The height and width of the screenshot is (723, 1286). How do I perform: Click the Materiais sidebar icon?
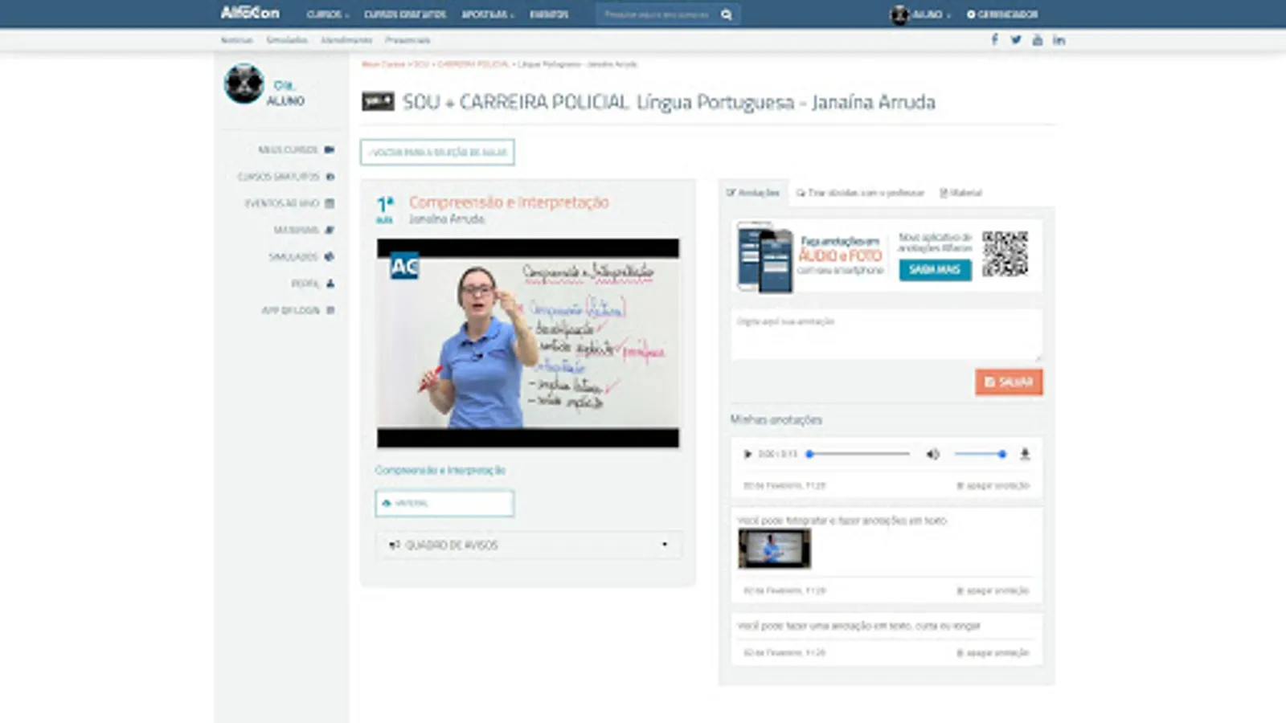click(x=330, y=230)
